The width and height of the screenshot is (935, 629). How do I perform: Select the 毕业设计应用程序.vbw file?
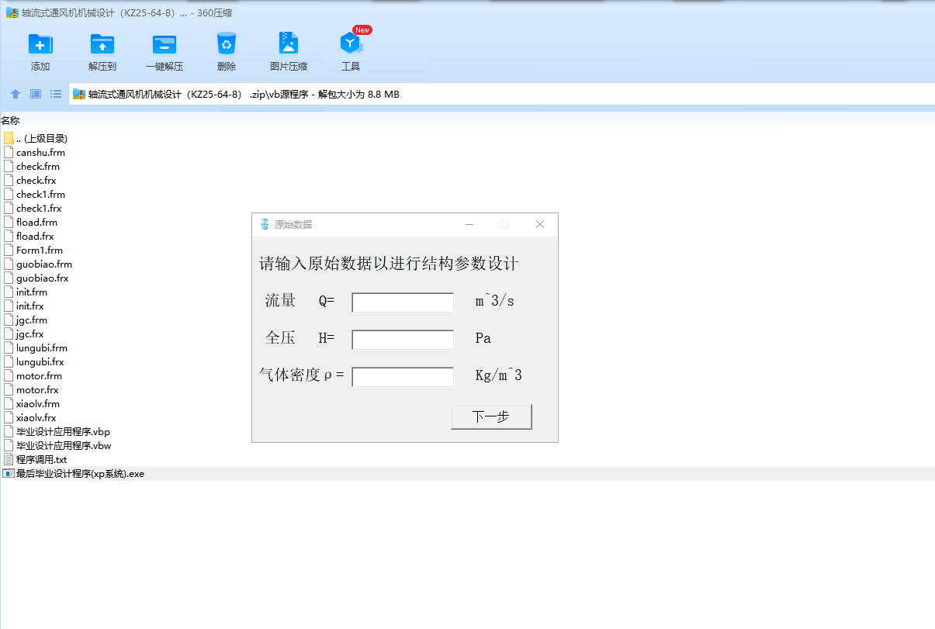[x=64, y=446]
